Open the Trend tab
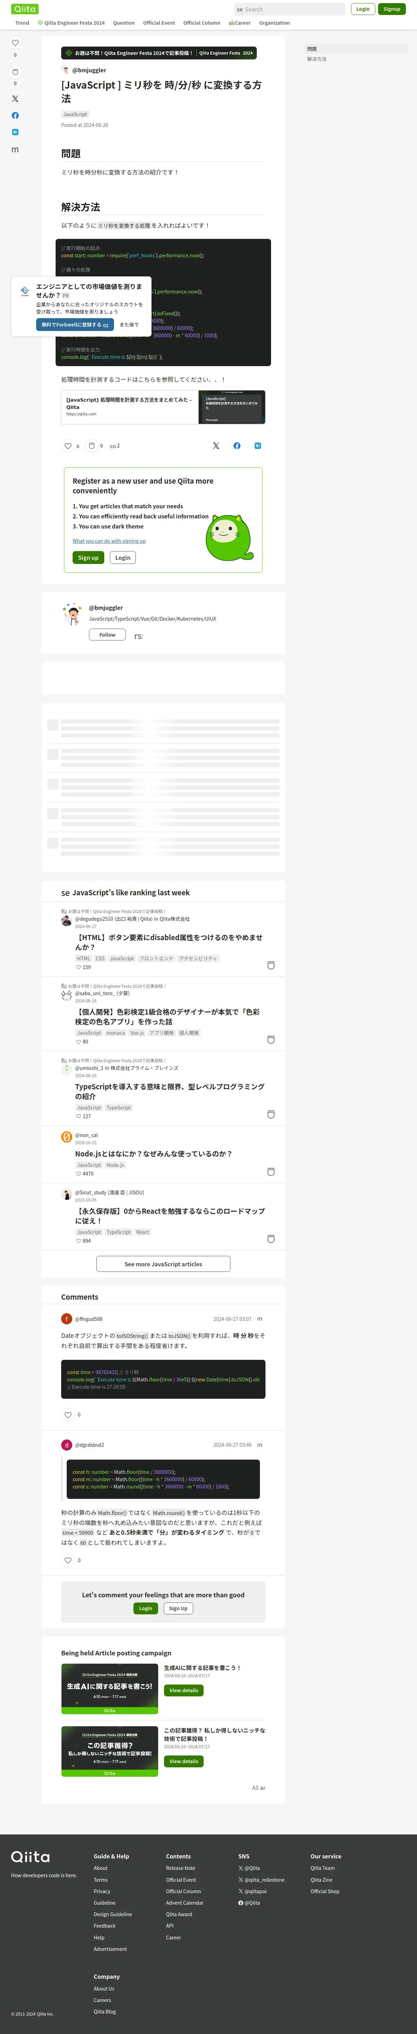 click(22, 23)
